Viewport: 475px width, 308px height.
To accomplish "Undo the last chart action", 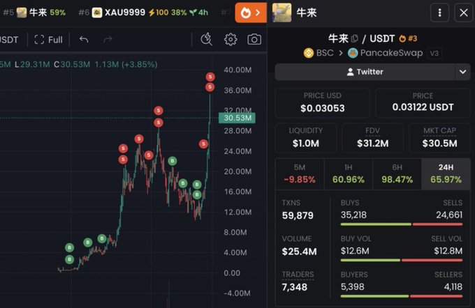I will pyautogui.click(x=84, y=40).
